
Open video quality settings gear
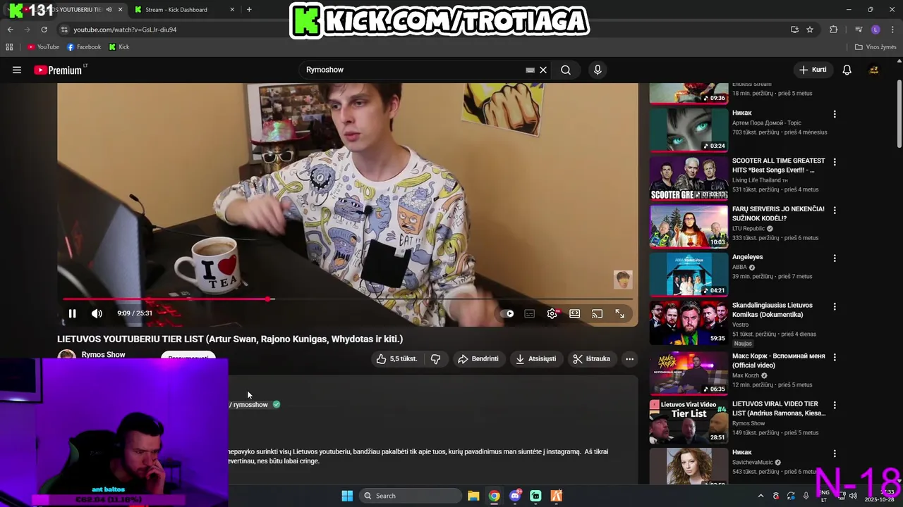pos(552,313)
